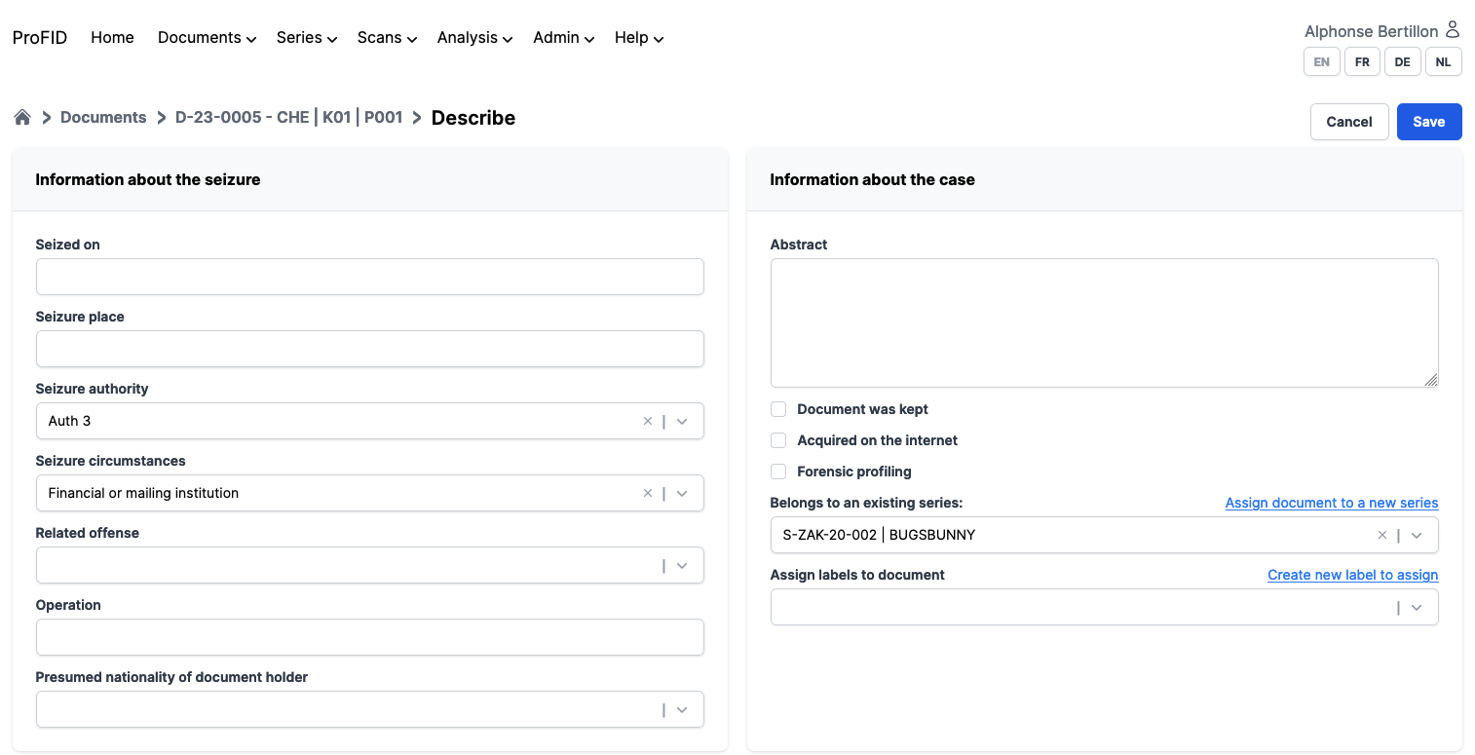Click the Seized on date field
Screen dimensions: 1475x755
click(369, 277)
